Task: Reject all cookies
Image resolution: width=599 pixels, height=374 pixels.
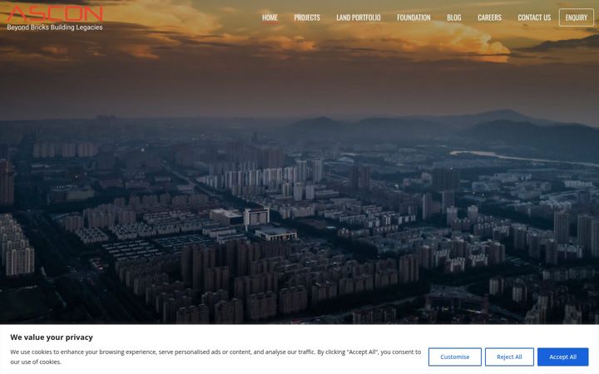Action: tap(509, 357)
